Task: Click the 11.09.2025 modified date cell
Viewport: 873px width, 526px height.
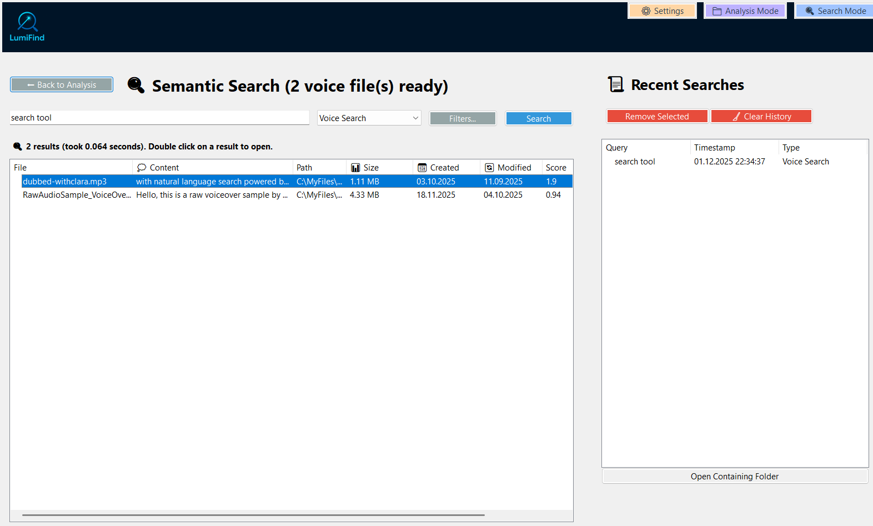Action: [503, 182]
